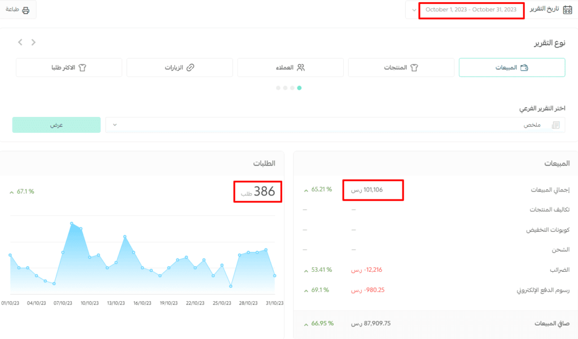The image size is (578, 339).
Task: Click the كوبونات التخفيض row label
Action: [x=548, y=230]
